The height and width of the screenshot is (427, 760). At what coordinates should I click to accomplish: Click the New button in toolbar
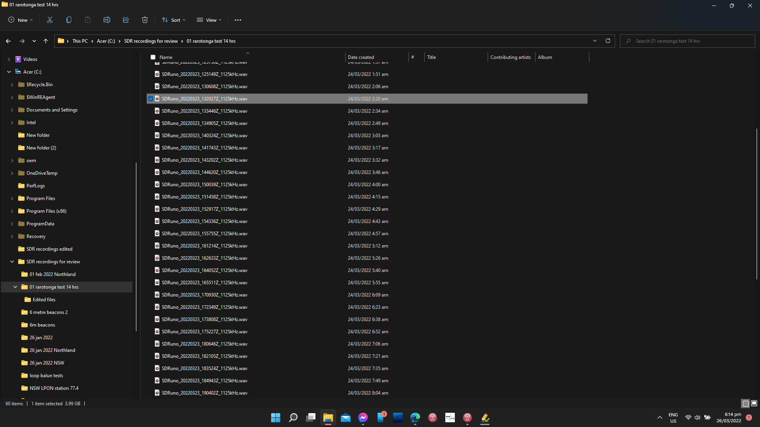click(21, 20)
